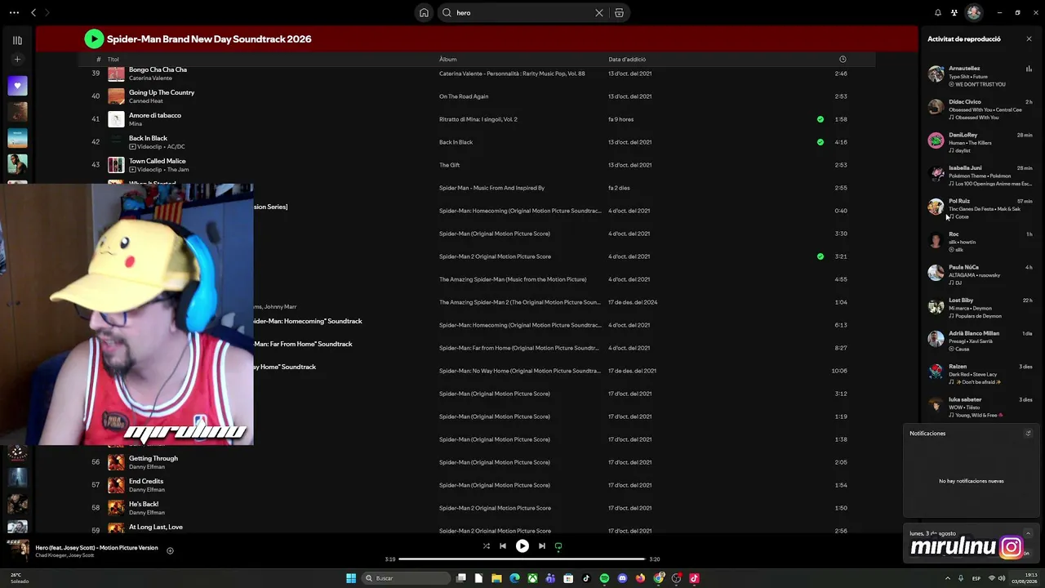The width and height of the screenshot is (1045, 588).
Task: Open the user profile avatar menu
Action: [x=973, y=13]
